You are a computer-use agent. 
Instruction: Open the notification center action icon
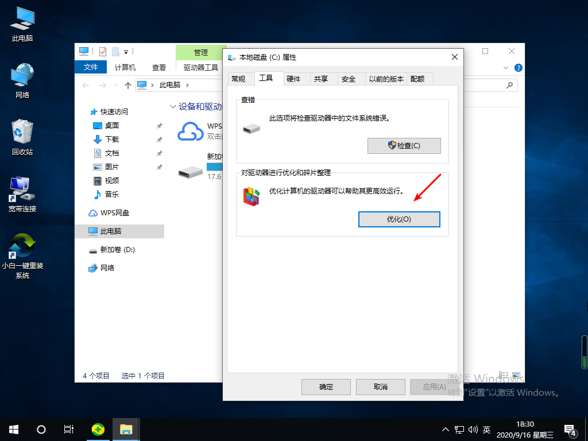(570, 430)
